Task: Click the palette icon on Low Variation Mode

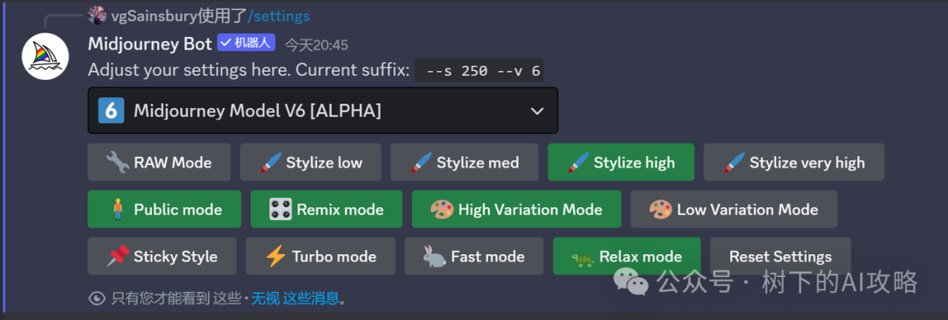Action: (x=660, y=210)
